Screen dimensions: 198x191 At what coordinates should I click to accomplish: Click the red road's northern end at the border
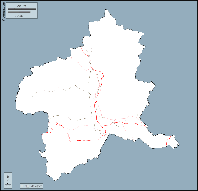point(81,46)
